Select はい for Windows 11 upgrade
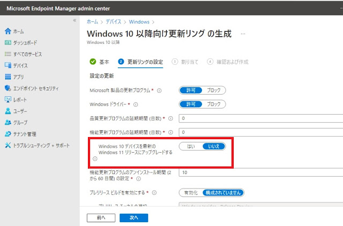The width and height of the screenshot is (343, 226). (191, 146)
